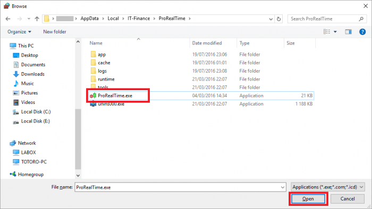Image resolution: width=372 pixels, height=209 pixels.
Task: Click ProRealTime.exe candlestick icon
Action: [x=93, y=95]
